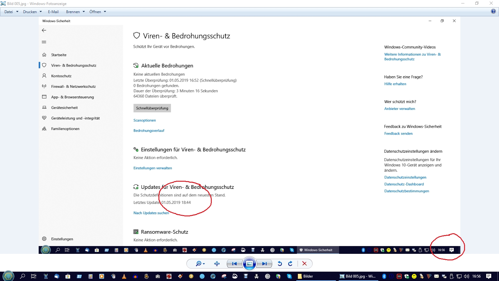Rotate the picture counterclockwise

(x=280, y=264)
